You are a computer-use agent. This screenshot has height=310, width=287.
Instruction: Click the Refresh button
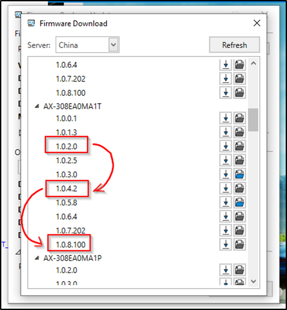pyautogui.click(x=234, y=45)
